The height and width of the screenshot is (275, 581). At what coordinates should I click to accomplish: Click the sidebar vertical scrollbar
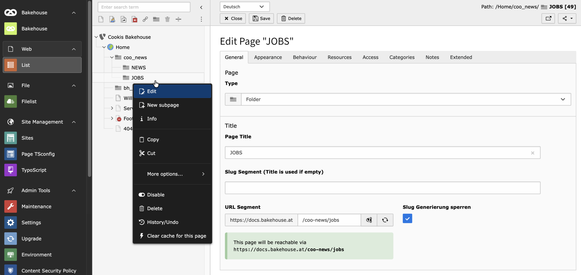coord(89,91)
